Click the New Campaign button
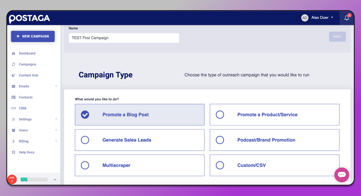 [x=33, y=36]
